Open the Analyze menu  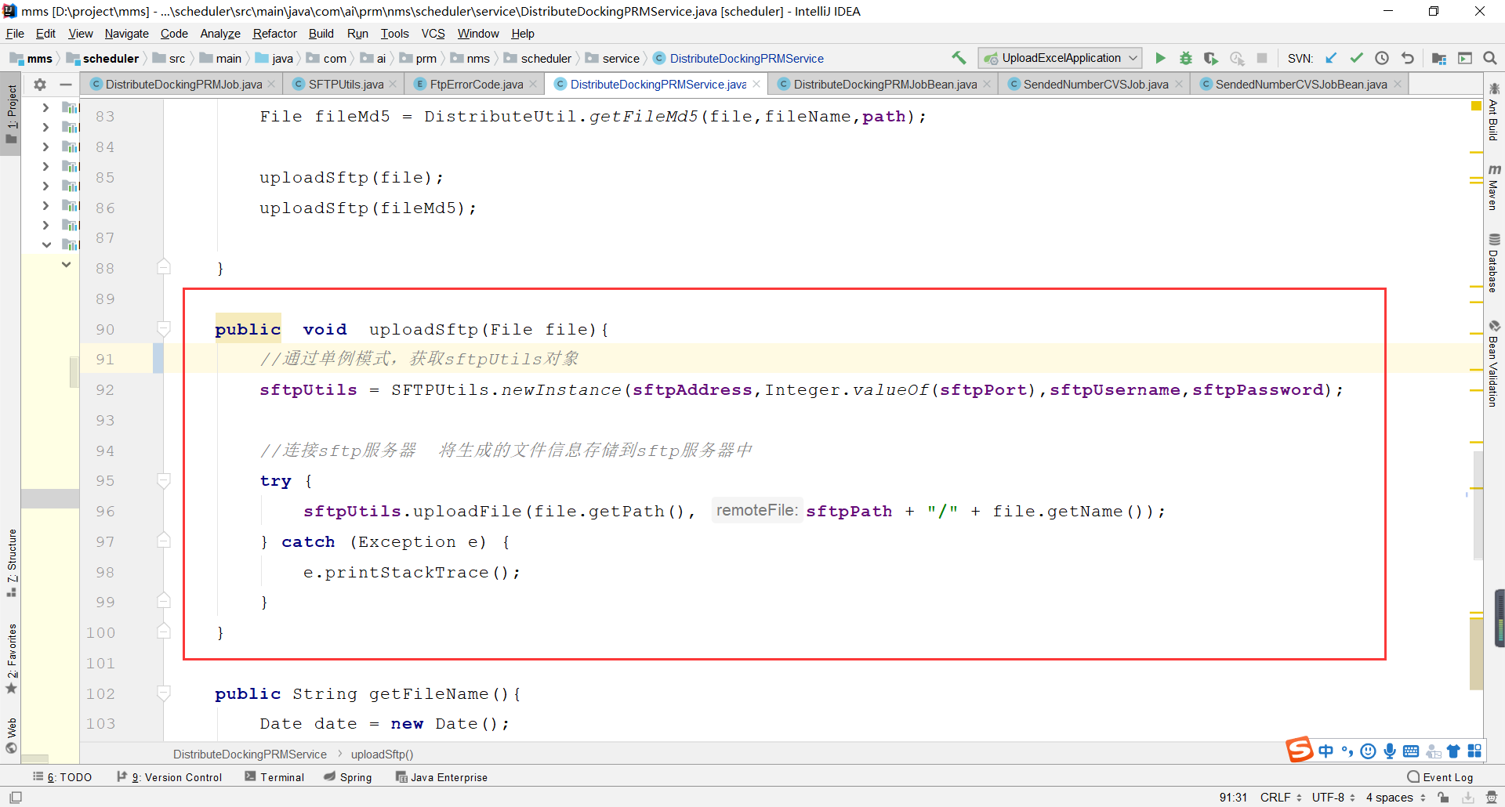pos(220,34)
